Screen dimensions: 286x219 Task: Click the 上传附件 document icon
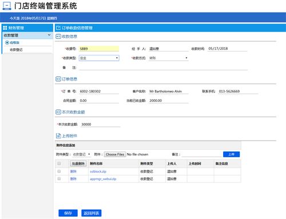coord(58,136)
